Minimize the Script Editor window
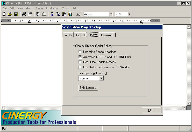The image size is (192, 132). point(179,3)
